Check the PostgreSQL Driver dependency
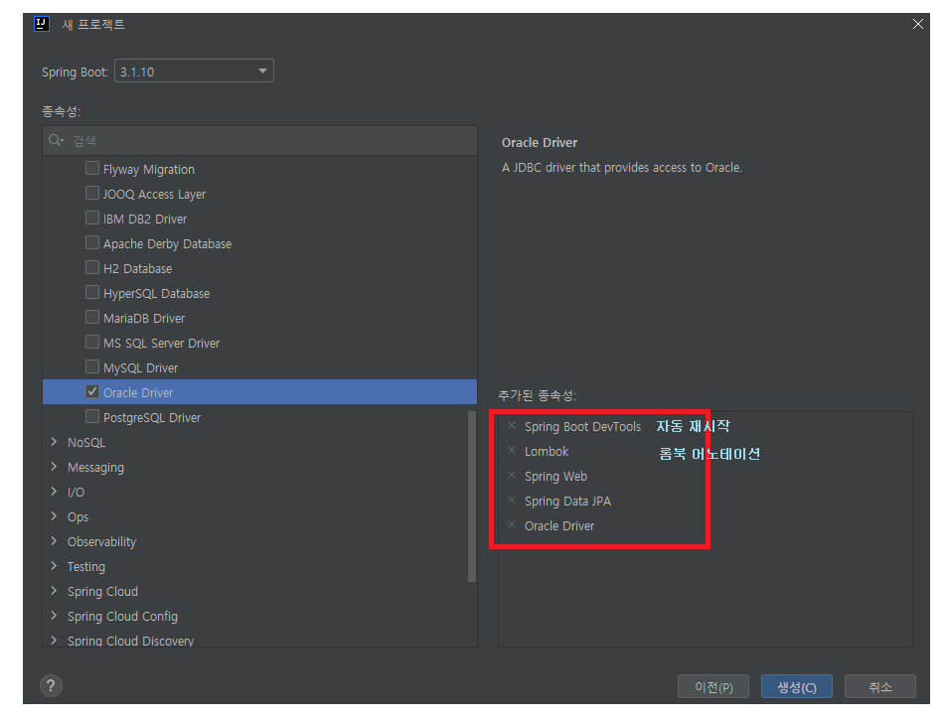This screenshot has width=949, height=724. [92, 416]
